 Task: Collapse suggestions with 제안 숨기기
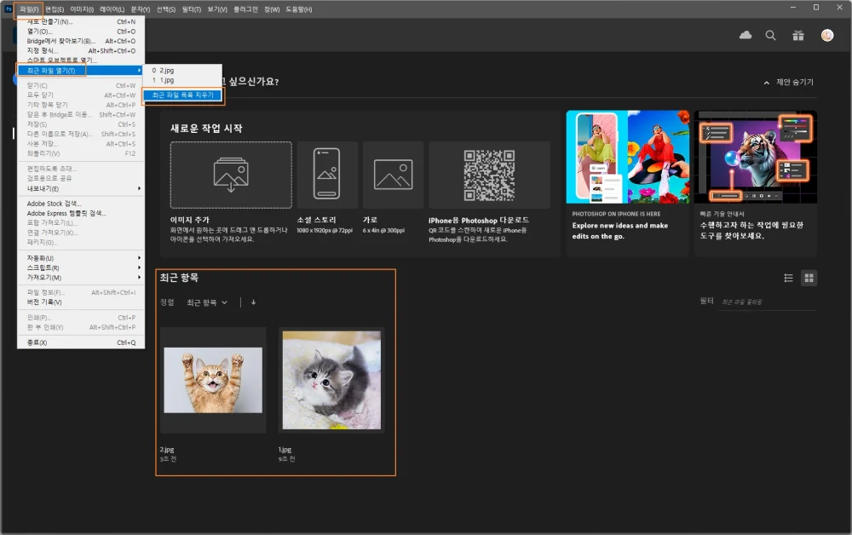click(x=789, y=83)
